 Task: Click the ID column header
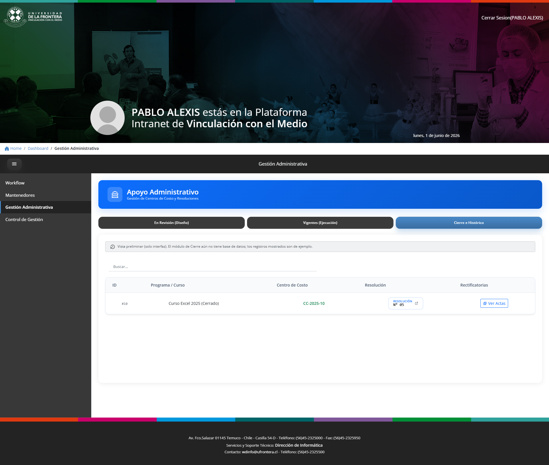point(114,285)
